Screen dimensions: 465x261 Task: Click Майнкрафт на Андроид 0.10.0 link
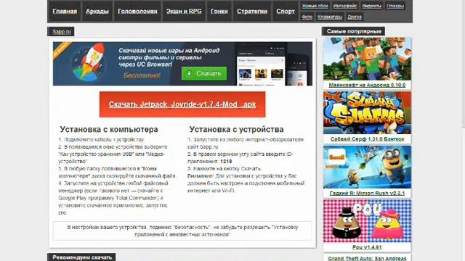click(367, 85)
